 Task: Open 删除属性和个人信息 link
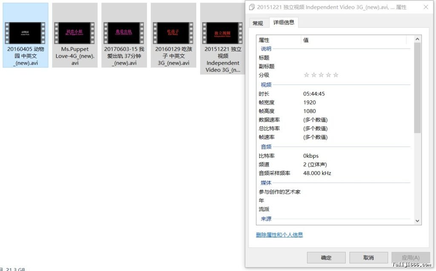[279, 235]
